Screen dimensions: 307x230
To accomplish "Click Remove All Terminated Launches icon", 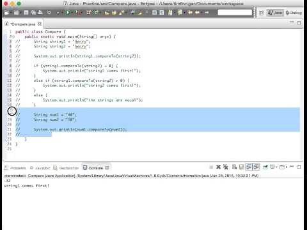I will pyautogui.click(x=226, y=167).
